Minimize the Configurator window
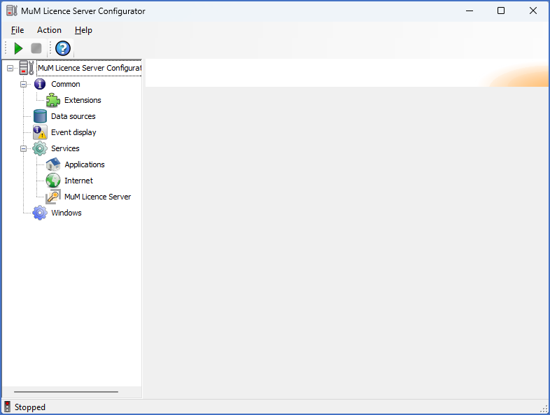The height and width of the screenshot is (415, 550). (470, 11)
